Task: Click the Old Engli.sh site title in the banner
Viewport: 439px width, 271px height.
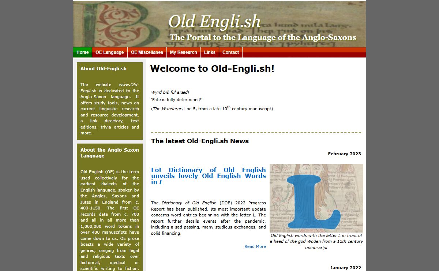Action: 214,22
